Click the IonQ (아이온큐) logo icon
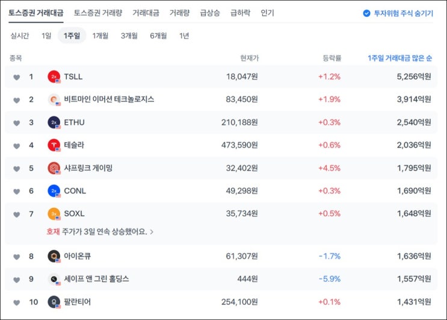 [54, 256]
